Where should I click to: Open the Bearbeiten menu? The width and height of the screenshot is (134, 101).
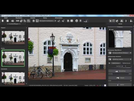click(x=19, y=18)
